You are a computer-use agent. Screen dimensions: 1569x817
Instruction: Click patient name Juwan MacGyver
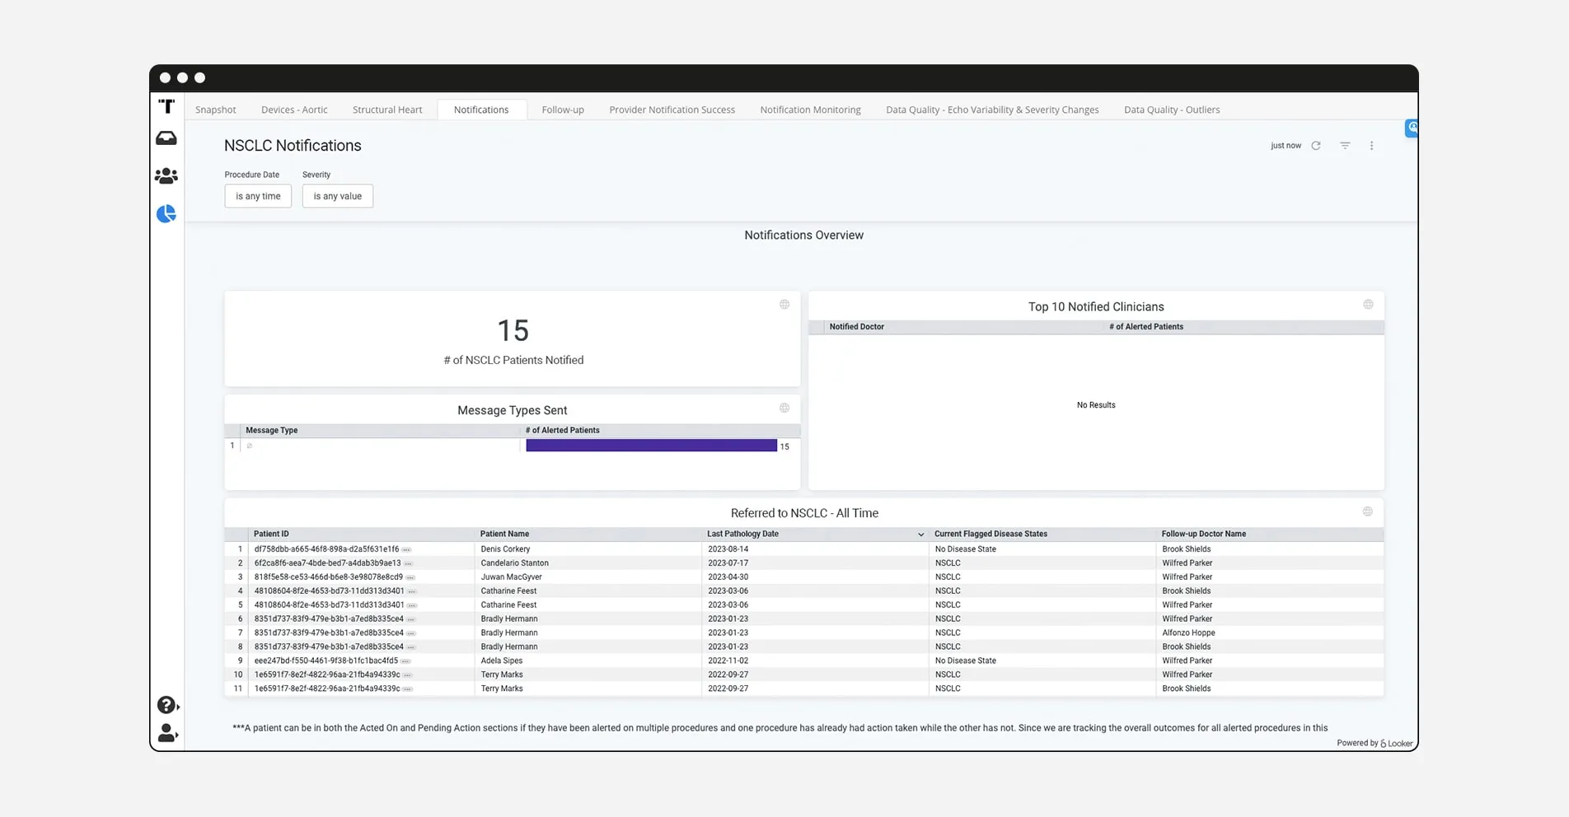(x=511, y=577)
